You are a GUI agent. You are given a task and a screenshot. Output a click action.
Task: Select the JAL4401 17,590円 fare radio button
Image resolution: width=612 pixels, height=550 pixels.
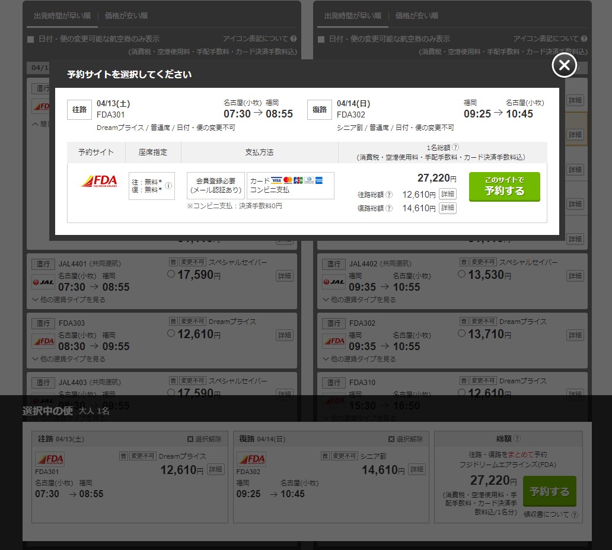pyautogui.click(x=171, y=274)
